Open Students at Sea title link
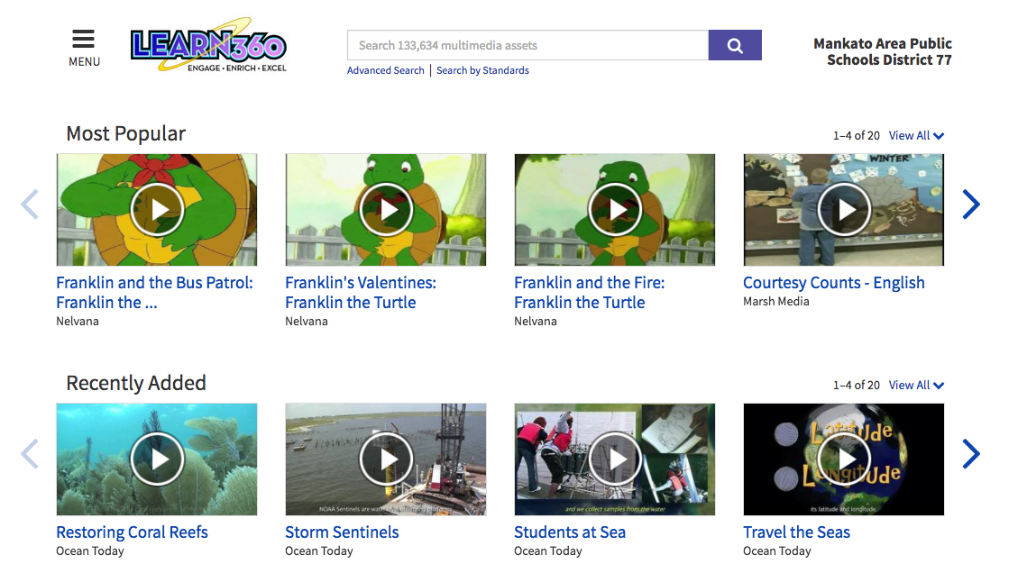Viewport: 1027px width, 582px height. coord(570,532)
